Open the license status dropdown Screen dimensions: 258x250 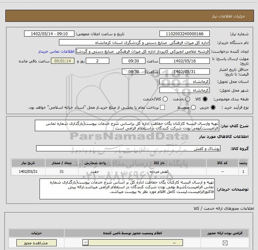pyautogui.click(x=133, y=243)
